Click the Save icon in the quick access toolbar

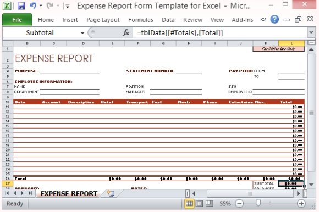pyautogui.click(x=21, y=6)
